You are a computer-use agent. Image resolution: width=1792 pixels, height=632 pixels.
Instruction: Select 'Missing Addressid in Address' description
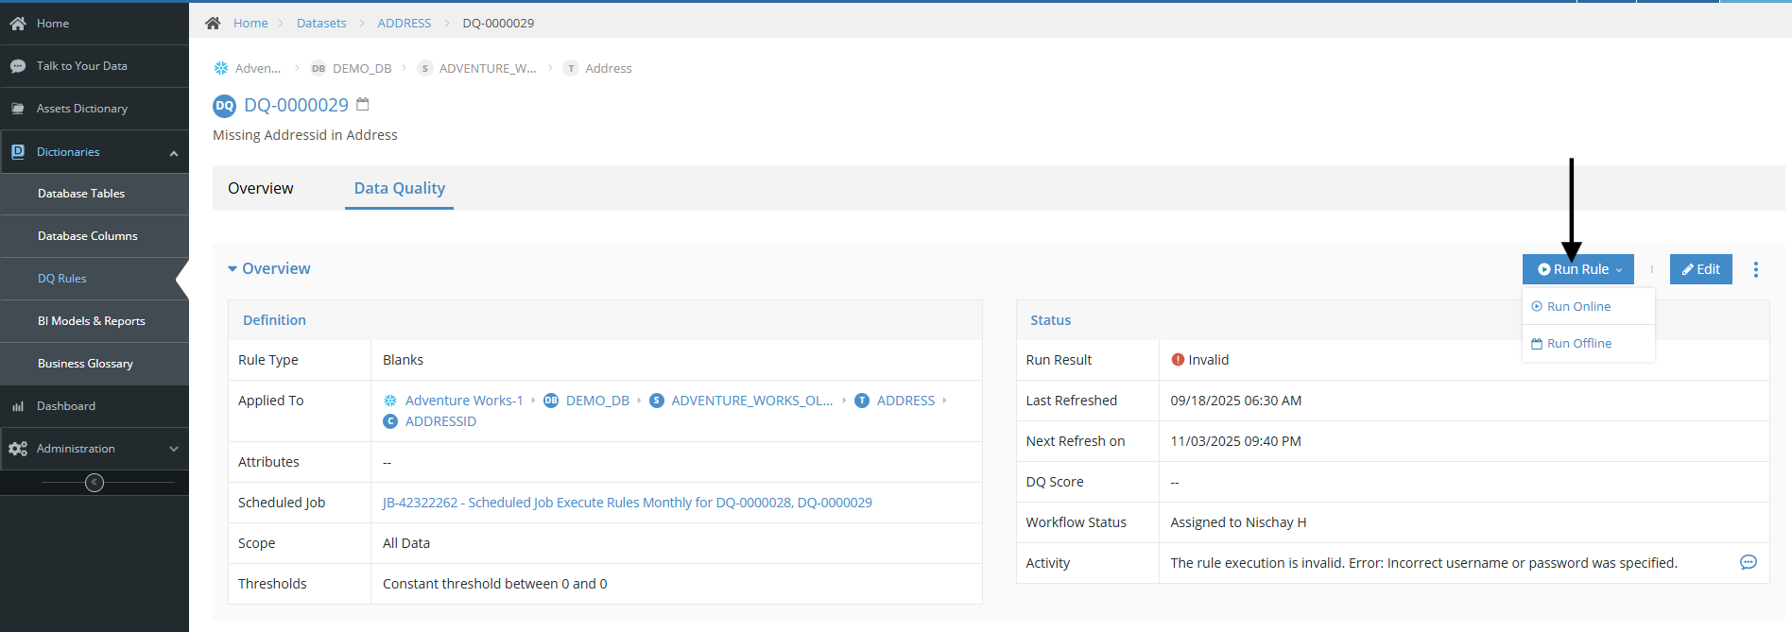305,135
